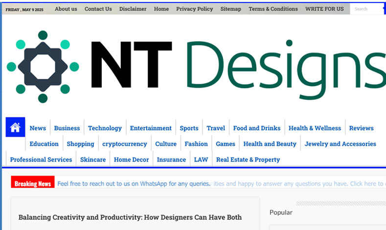This screenshot has width=386, height=230.
Task: Click the red Breaking News label
Action: tap(33, 182)
